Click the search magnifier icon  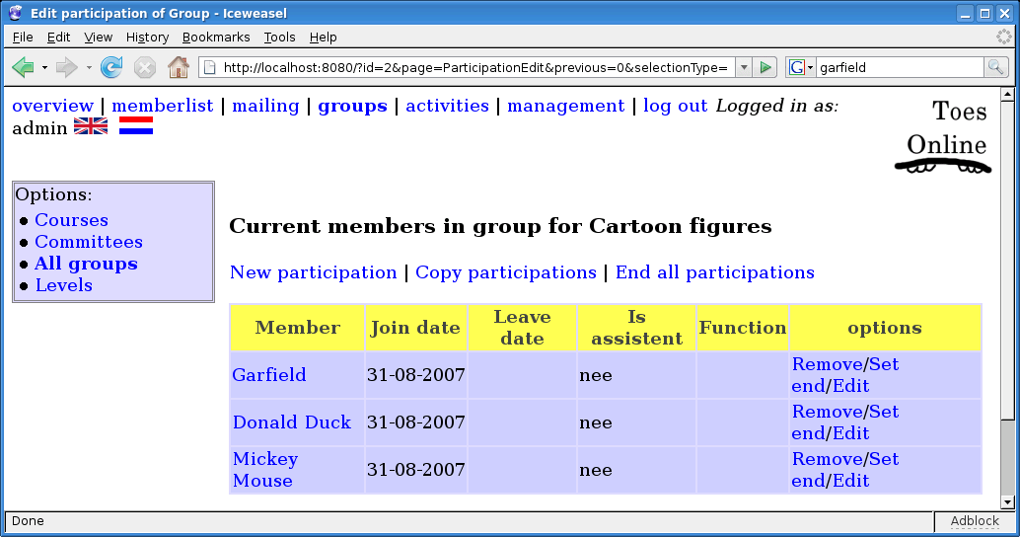point(995,67)
